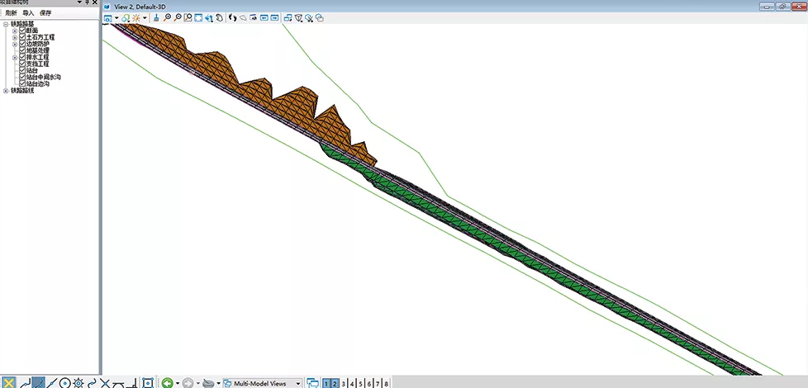Select the Center snap mode icon
Screen dimensions: 808x388
(x=65, y=382)
